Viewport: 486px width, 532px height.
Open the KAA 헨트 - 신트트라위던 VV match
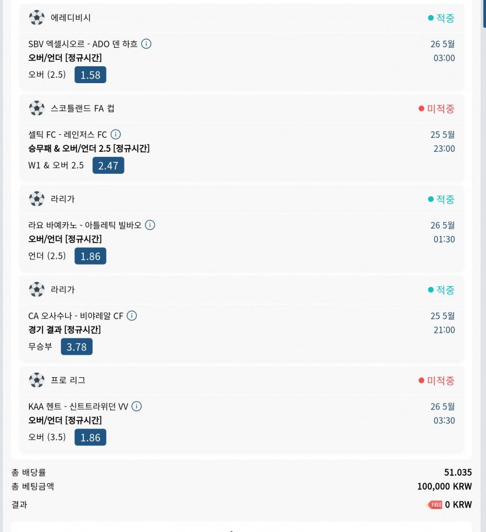coord(78,406)
